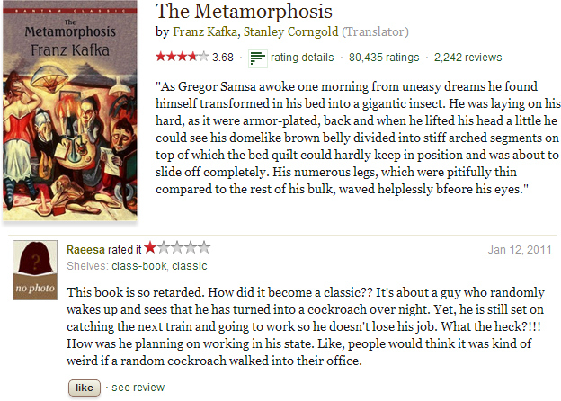Click the 3.68 average rating number
The height and width of the screenshot is (401, 561).
(x=222, y=58)
